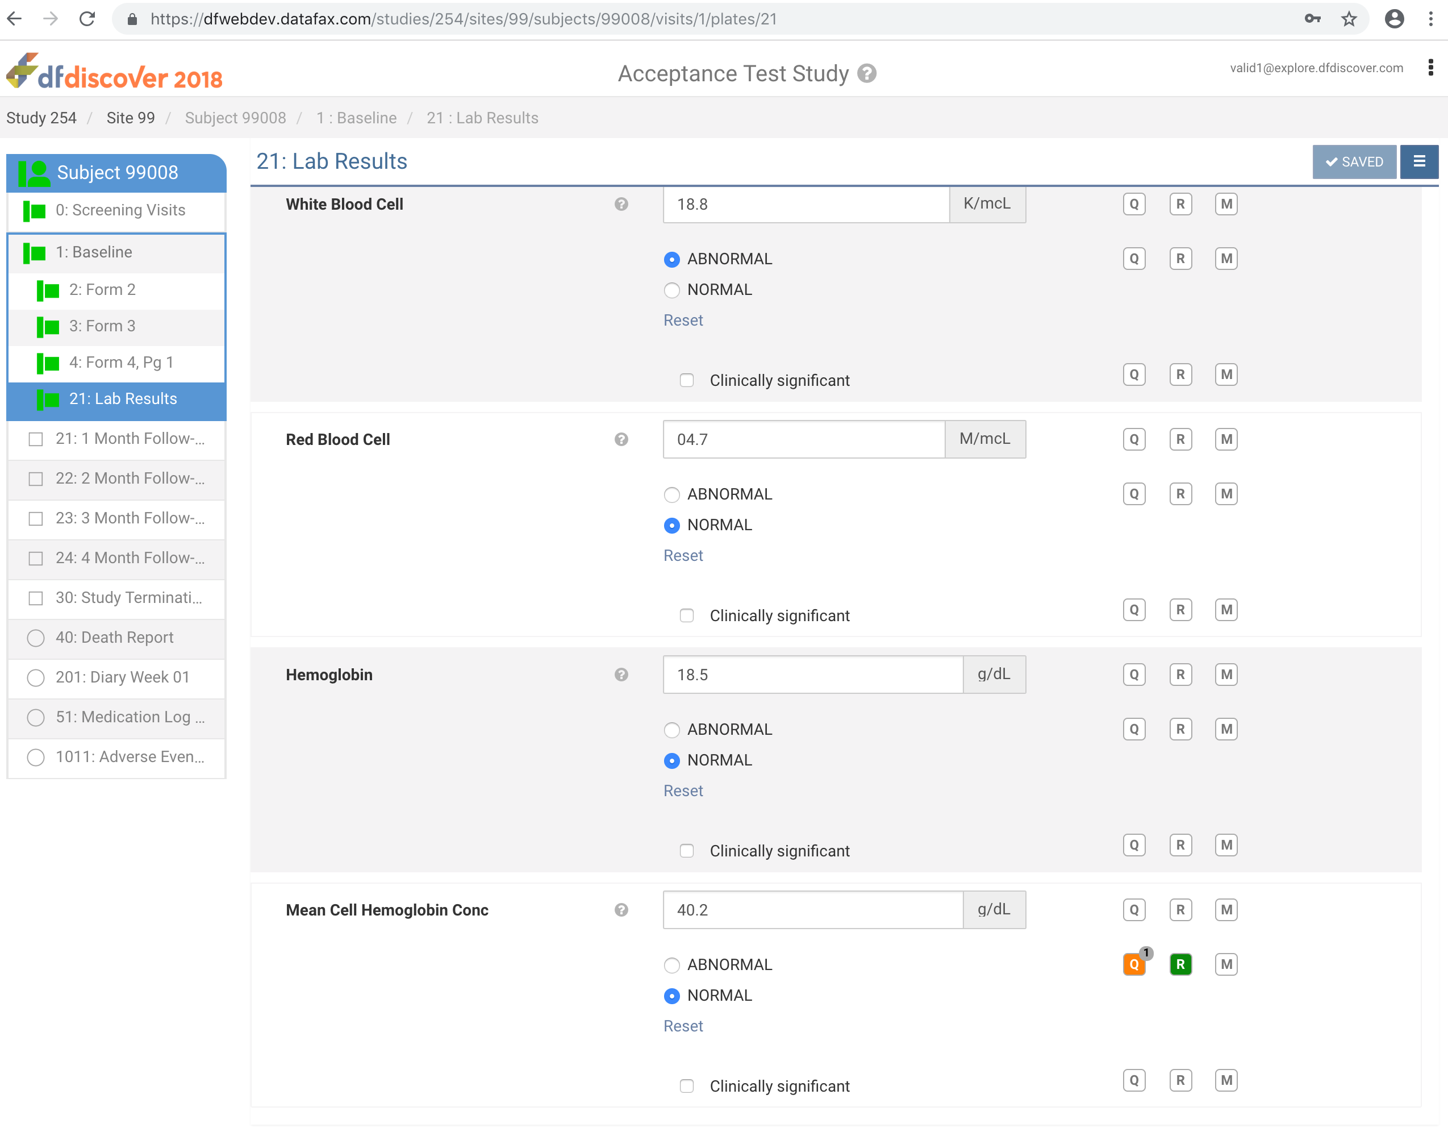Screen dimensions: 1448x1136
Task: Open the user options menu beside the email
Action: coord(1430,67)
